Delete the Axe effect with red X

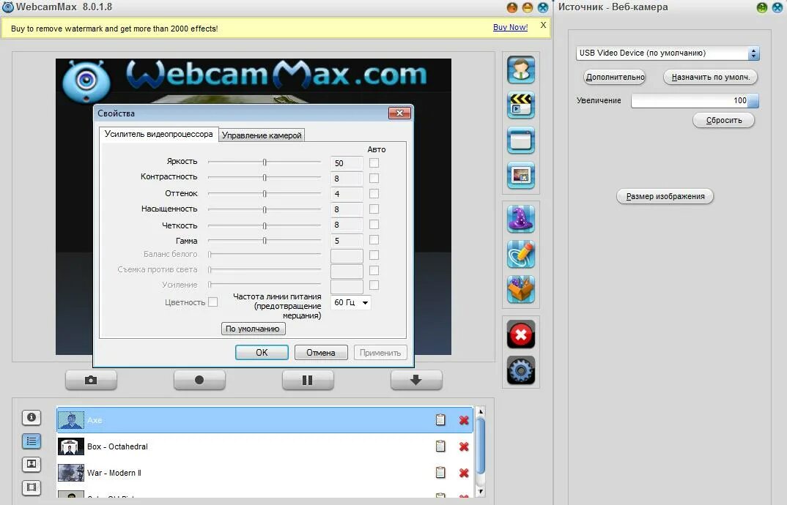tap(464, 420)
